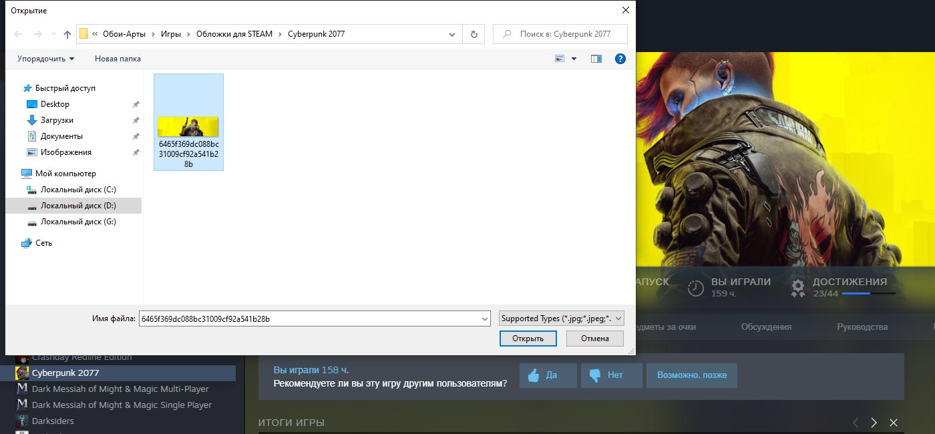Open the Упорядочить menu
Screen dimensions: 935x434
[x=45, y=59]
